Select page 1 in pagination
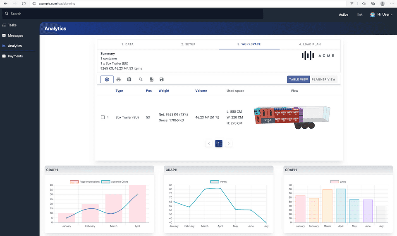Image resolution: width=397 pixels, height=236 pixels. click(219, 144)
